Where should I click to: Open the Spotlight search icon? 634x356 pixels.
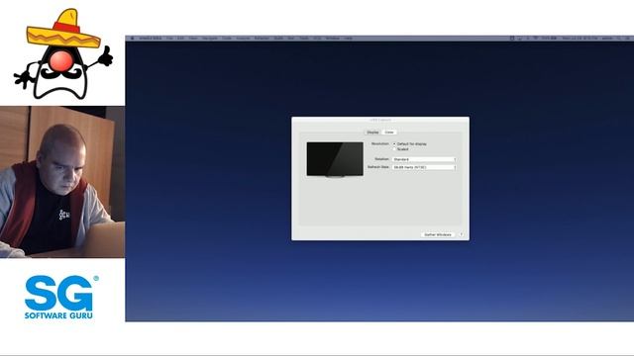click(618, 39)
